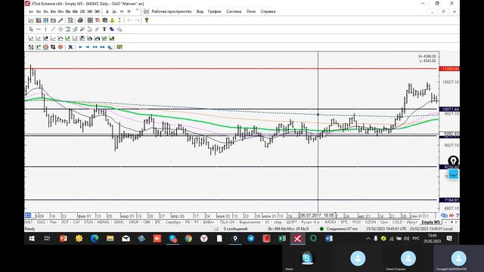Click the 0 сообщений status bar entry
The width and height of the screenshot is (484, 272).
click(x=235, y=229)
